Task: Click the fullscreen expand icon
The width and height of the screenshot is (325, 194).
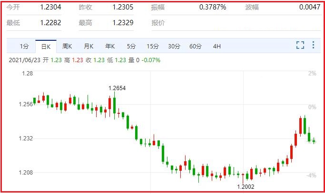Action: (300, 45)
